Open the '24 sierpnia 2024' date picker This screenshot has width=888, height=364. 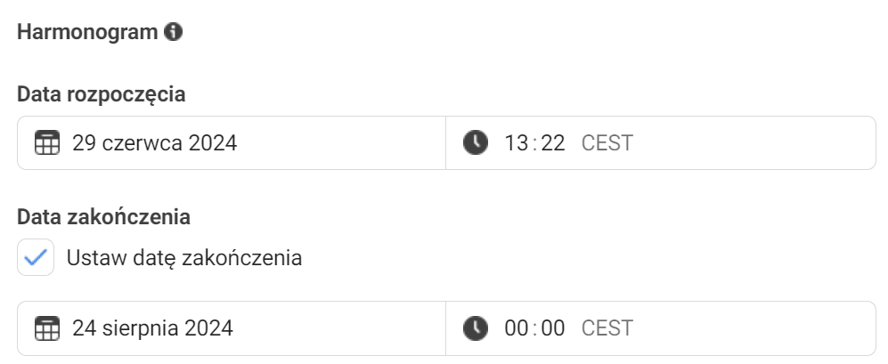152,328
